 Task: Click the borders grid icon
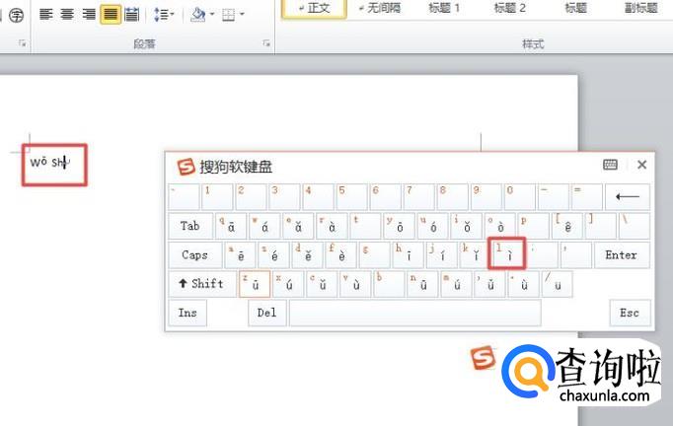tap(228, 15)
